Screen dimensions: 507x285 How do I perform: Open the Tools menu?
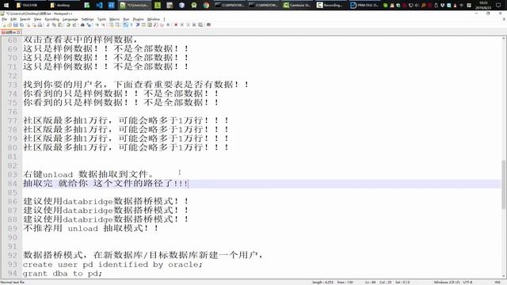pyautogui.click(x=101, y=19)
